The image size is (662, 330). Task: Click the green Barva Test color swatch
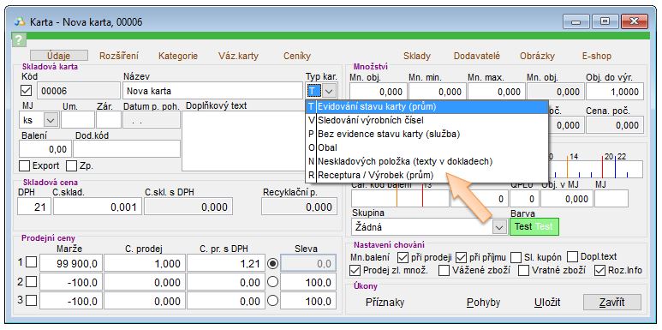coord(534,227)
